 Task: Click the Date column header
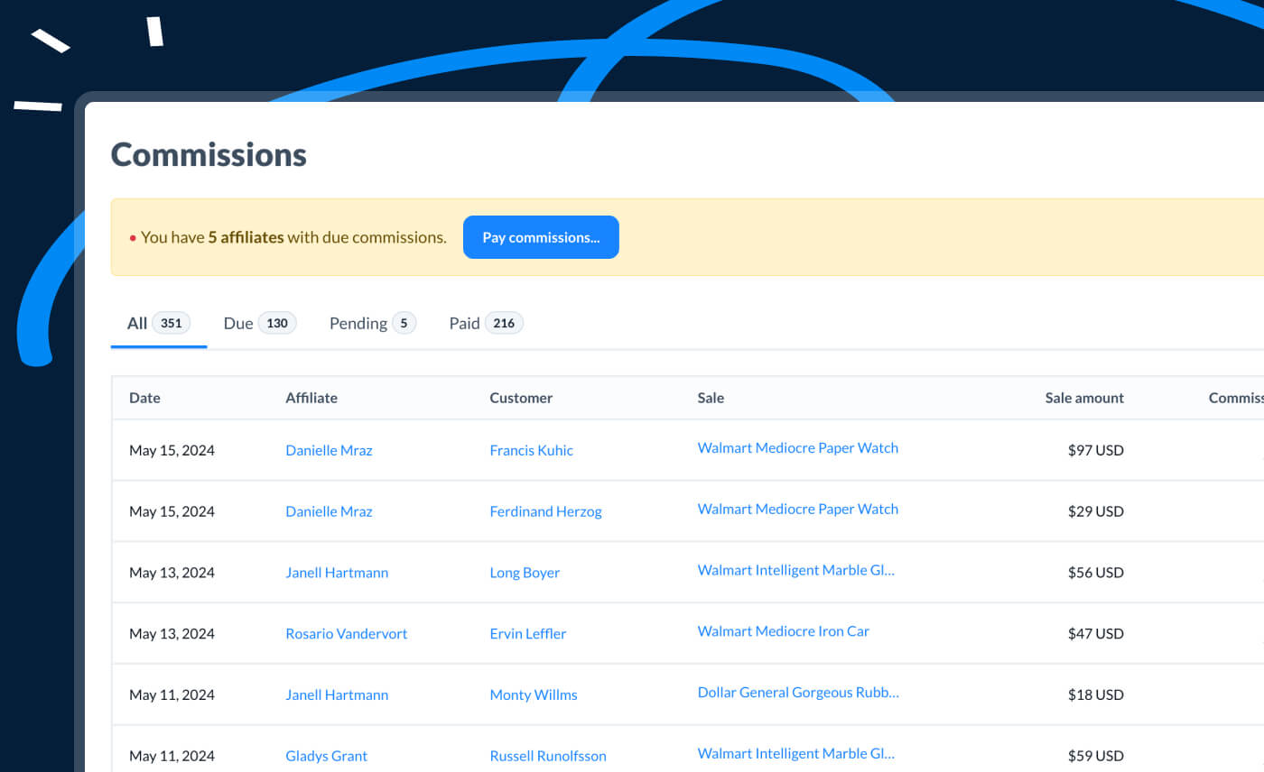pos(144,398)
